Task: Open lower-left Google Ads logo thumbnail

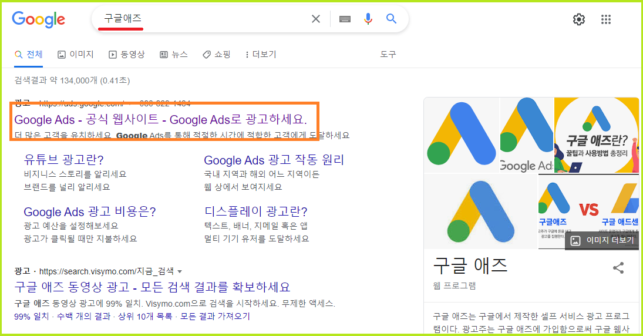Action: tap(480, 211)
